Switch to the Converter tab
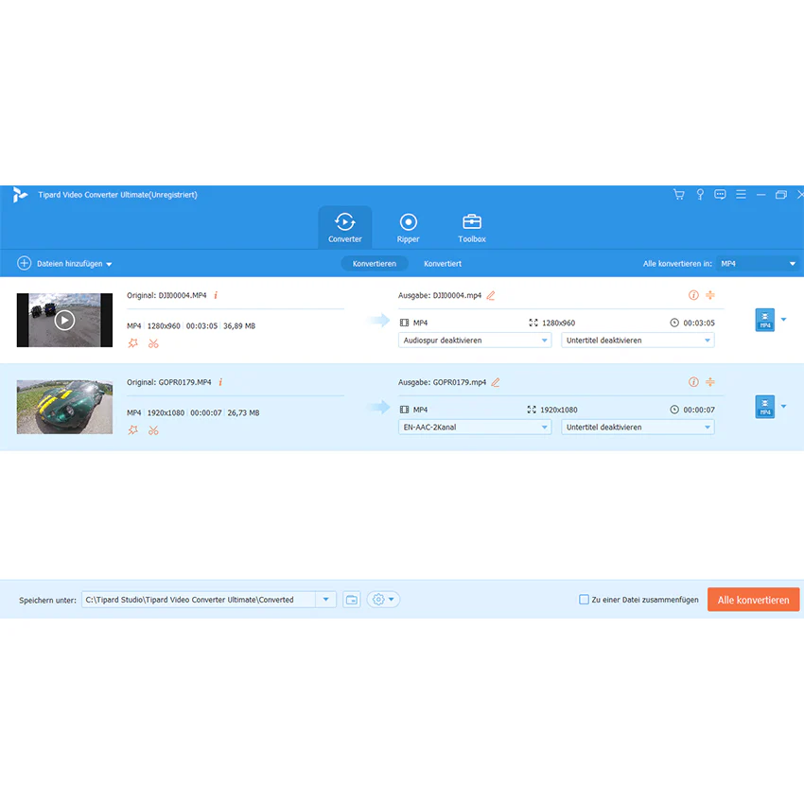This screenshot has height=804, width=804. pos(345,228)
